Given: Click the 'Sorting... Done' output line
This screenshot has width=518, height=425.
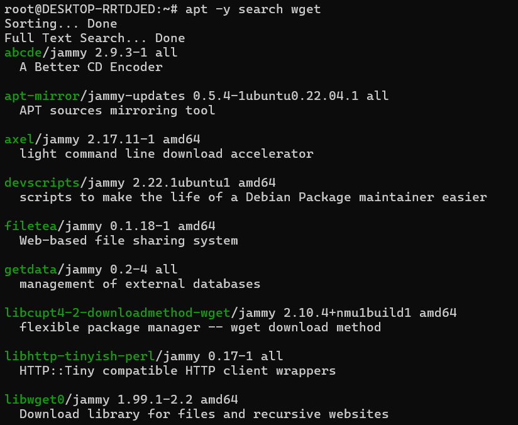Looking at the screenshot, I should coord(61,24).
